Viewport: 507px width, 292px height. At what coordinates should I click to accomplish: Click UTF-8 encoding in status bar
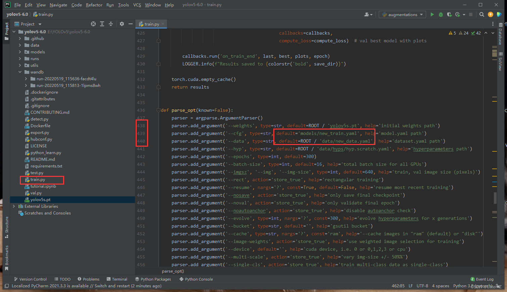[x=422, y=286]
